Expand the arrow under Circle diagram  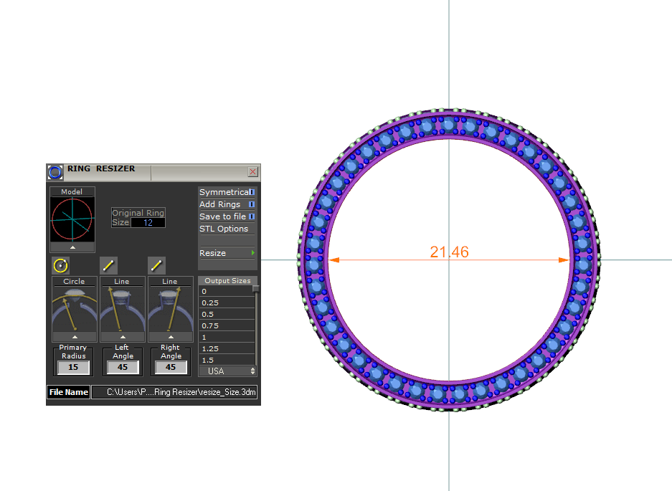pyautogui.click(x=74, y=335)
